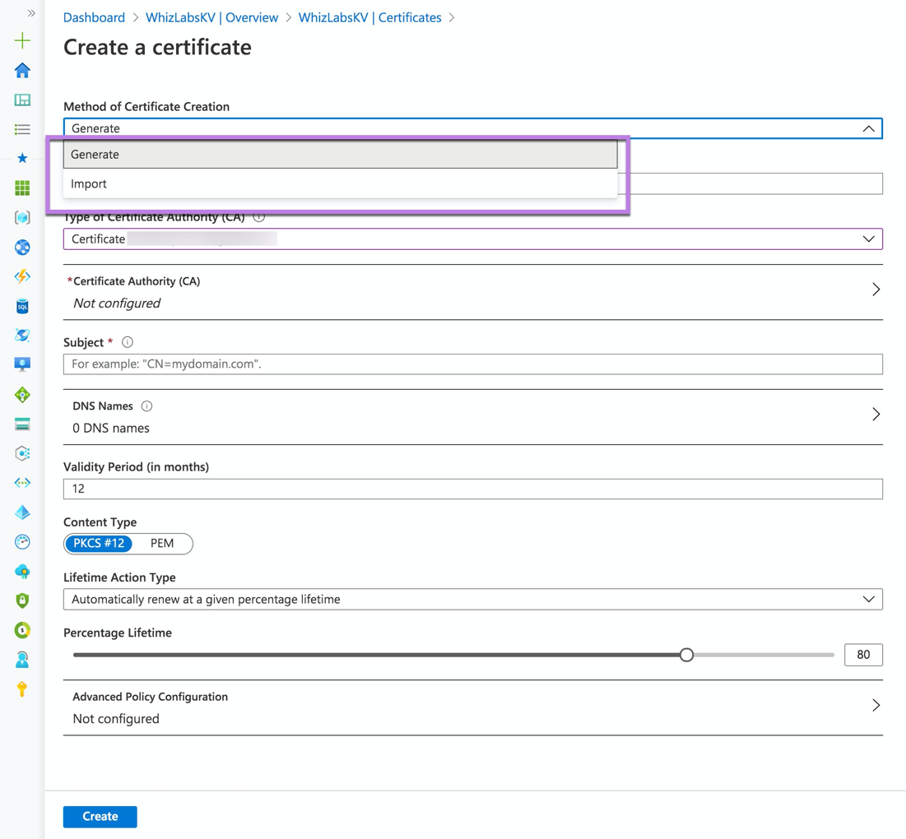Expand the portal sidebar menu chevrons
The image size is (906, 839).
31,12
